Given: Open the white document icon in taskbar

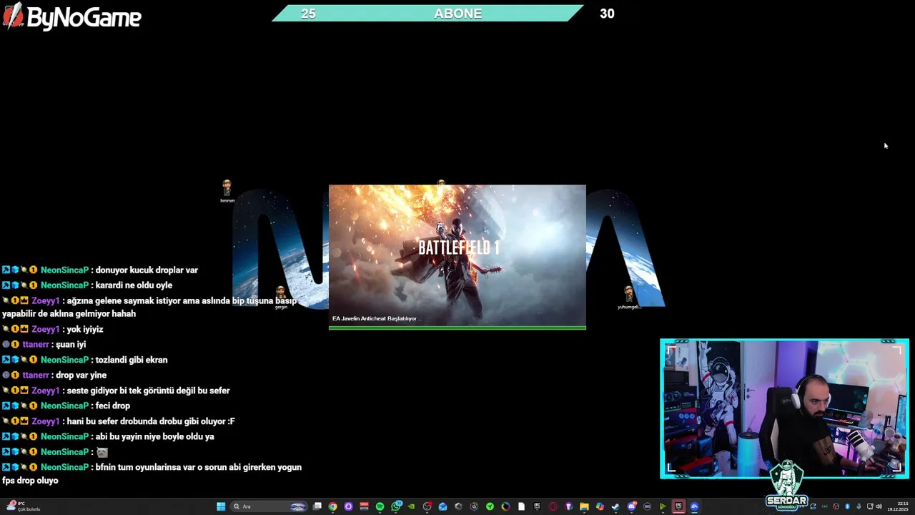Looking at the screenshot, I should (521, 506).
